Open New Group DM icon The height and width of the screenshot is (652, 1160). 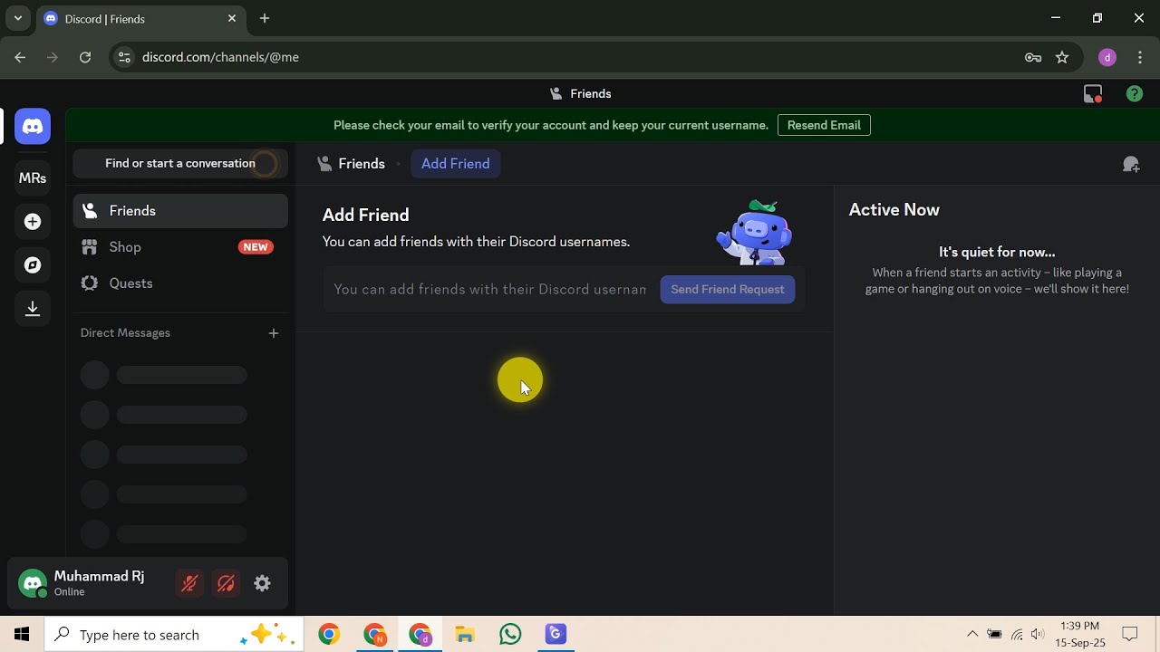click(1131, 164)
